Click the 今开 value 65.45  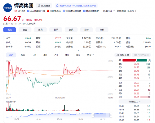pos(28,38)
